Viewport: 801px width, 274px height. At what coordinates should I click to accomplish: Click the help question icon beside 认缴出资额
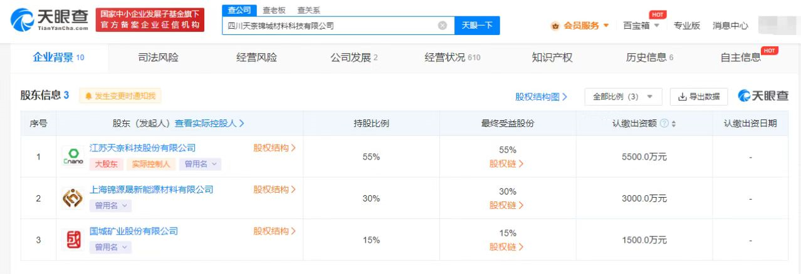664,124
